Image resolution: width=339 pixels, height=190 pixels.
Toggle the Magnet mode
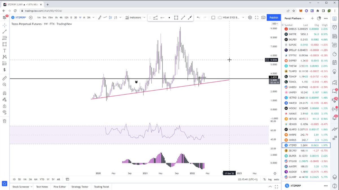[5, 93]
